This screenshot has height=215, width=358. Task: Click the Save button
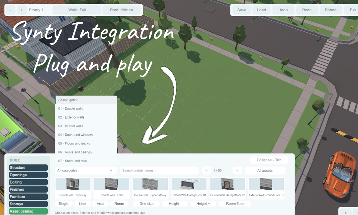point(242,10)
